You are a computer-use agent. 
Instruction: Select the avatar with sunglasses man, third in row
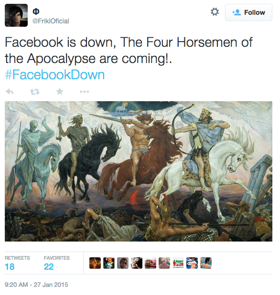point(123,263)
